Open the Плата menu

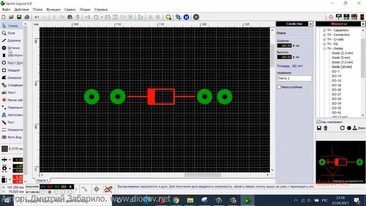pyautogui.click(x=38, y=10)
